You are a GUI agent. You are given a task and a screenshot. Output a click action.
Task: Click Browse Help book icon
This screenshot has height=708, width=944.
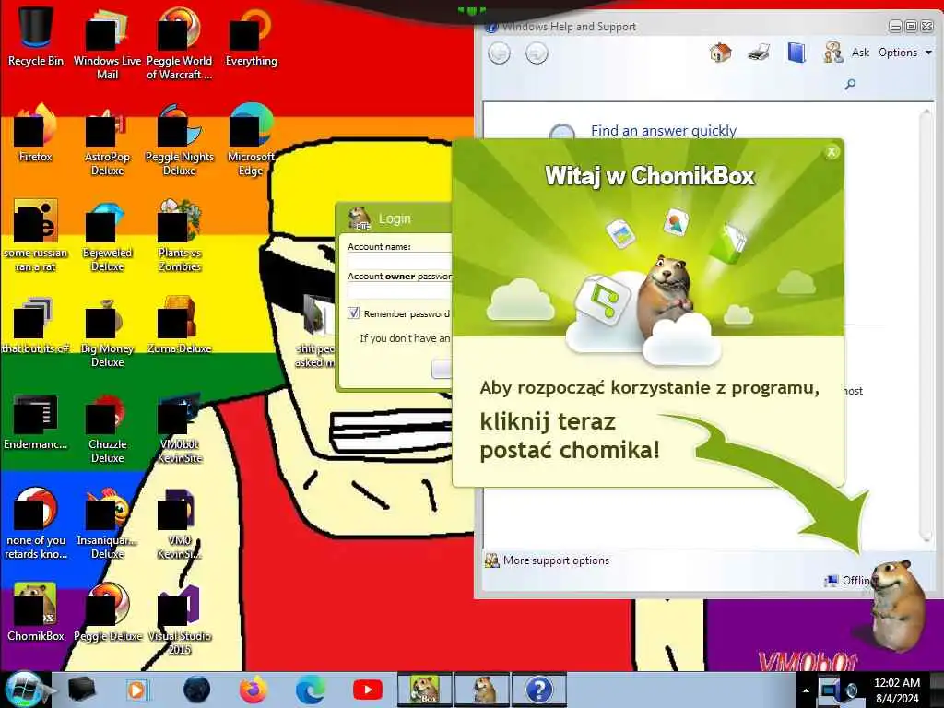point(796,53)
